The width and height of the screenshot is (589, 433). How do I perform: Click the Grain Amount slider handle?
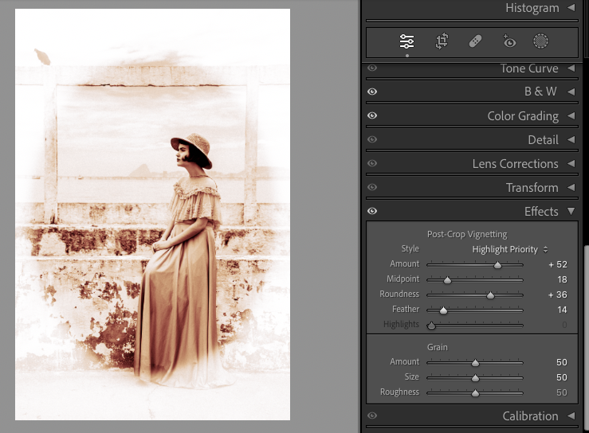476,363
